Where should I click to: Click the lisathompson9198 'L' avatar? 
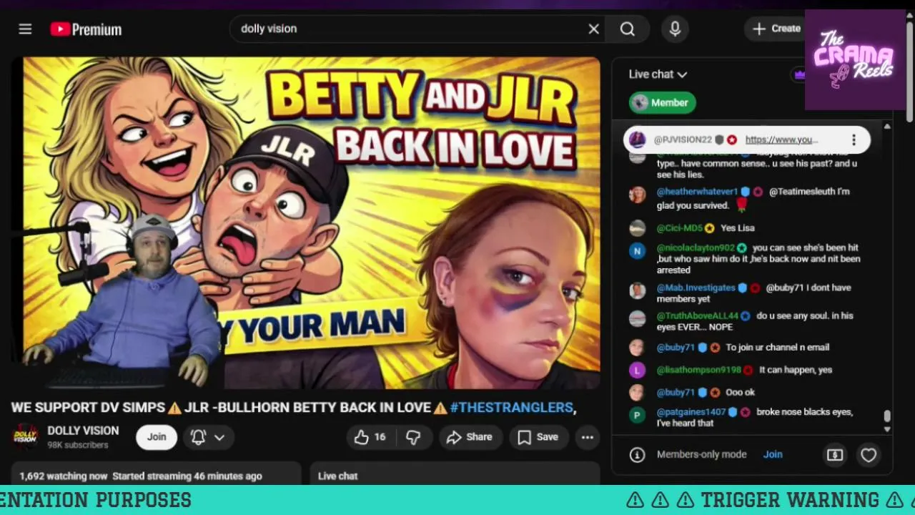[x=637, y=370]
